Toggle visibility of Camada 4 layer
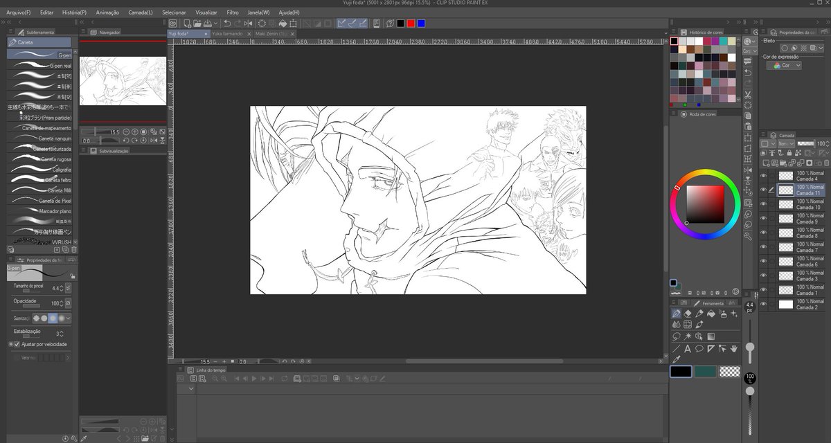 pyautogui.click(x=764, y=175)
